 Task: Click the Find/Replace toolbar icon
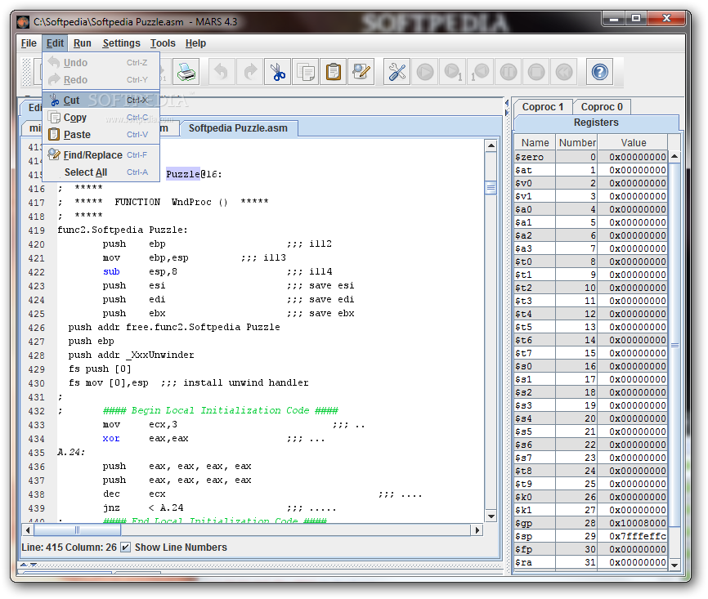(x=361, y=72)
